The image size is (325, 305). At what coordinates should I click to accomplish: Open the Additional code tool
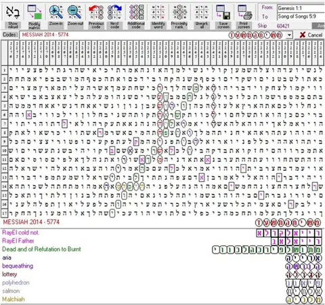(136, 12)
